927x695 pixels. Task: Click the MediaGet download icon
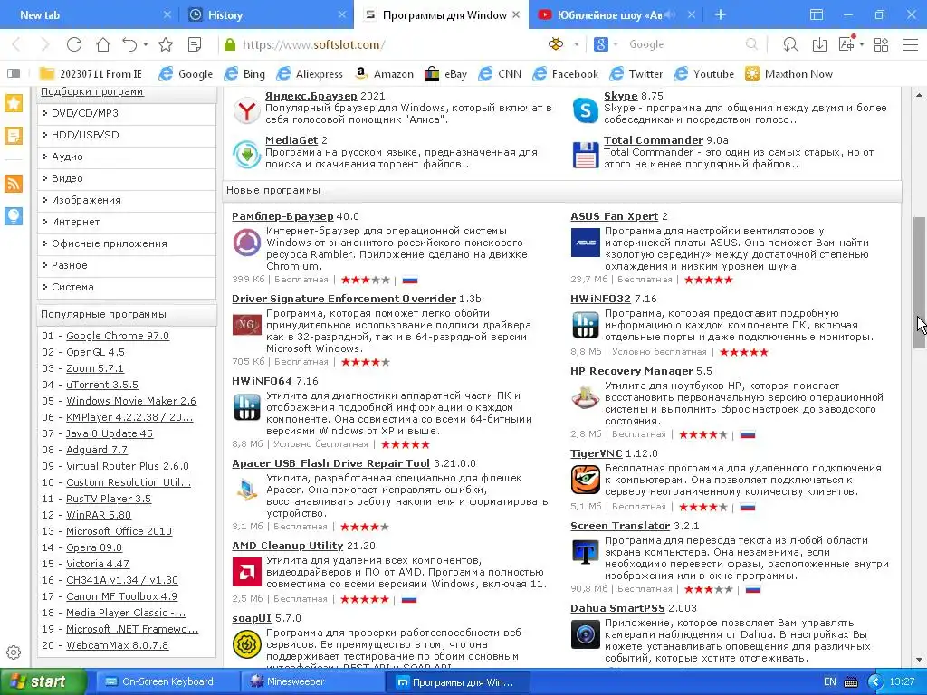[x=246, y=155]
